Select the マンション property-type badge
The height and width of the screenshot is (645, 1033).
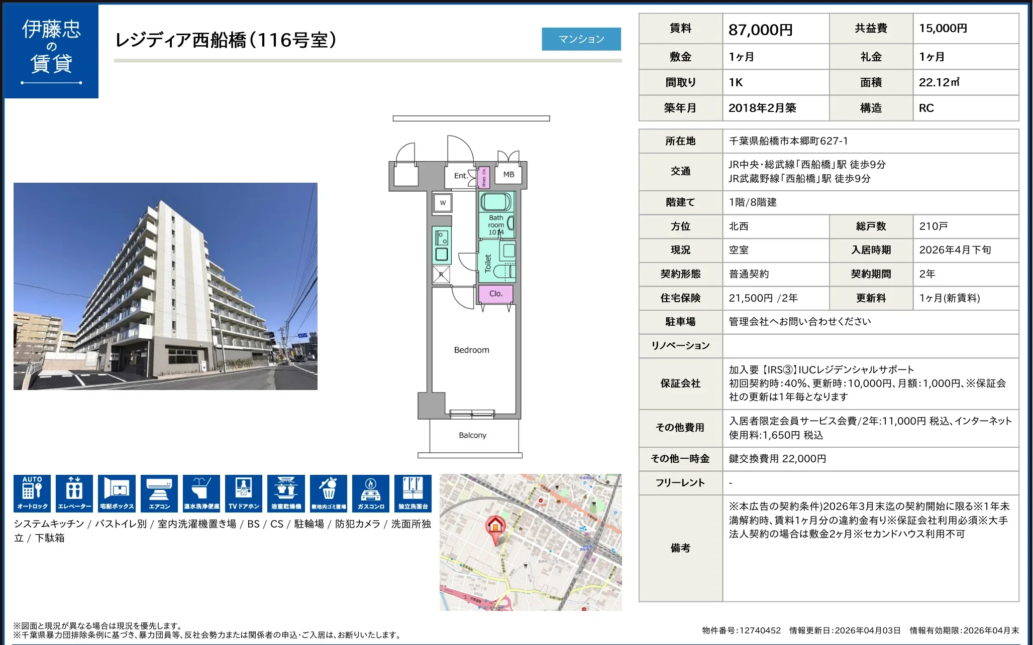click(581, 39)
